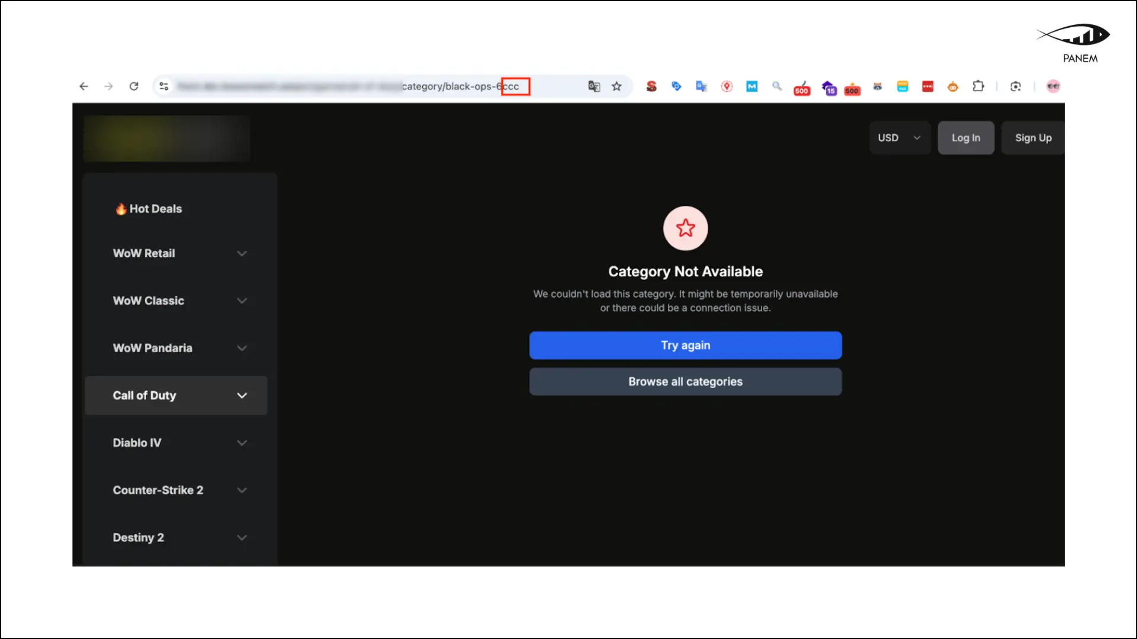
Task: Click the magnifier extension icon
Action: click(777, 86)
